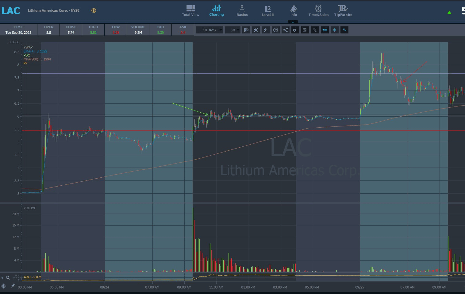Image resolution: width=465 pixels, height=294 pixels.
Task: Click the 09/25 date label on time axis
Action: [360, 287]
